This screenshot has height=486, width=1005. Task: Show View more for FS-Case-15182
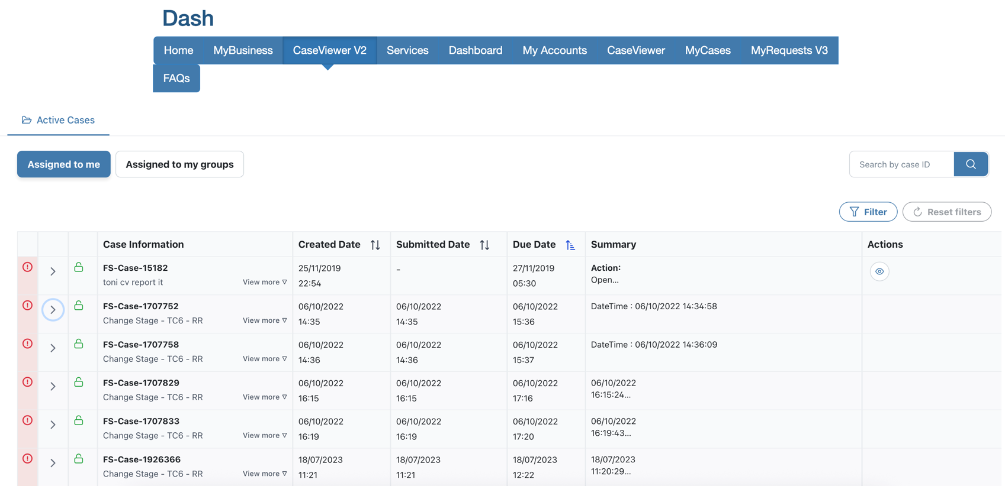[265, 282]
